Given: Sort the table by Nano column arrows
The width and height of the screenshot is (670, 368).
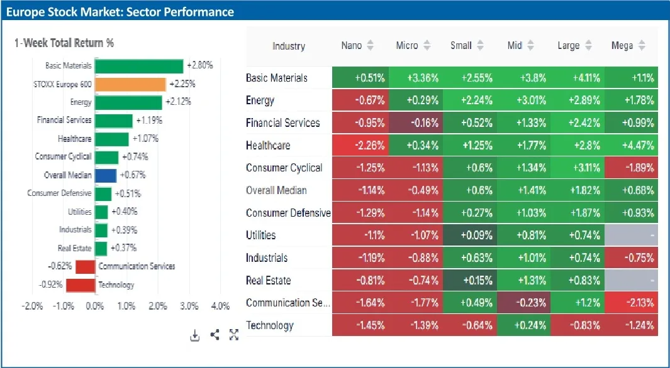Looking at the screenshot, I should tap(371, 46).
